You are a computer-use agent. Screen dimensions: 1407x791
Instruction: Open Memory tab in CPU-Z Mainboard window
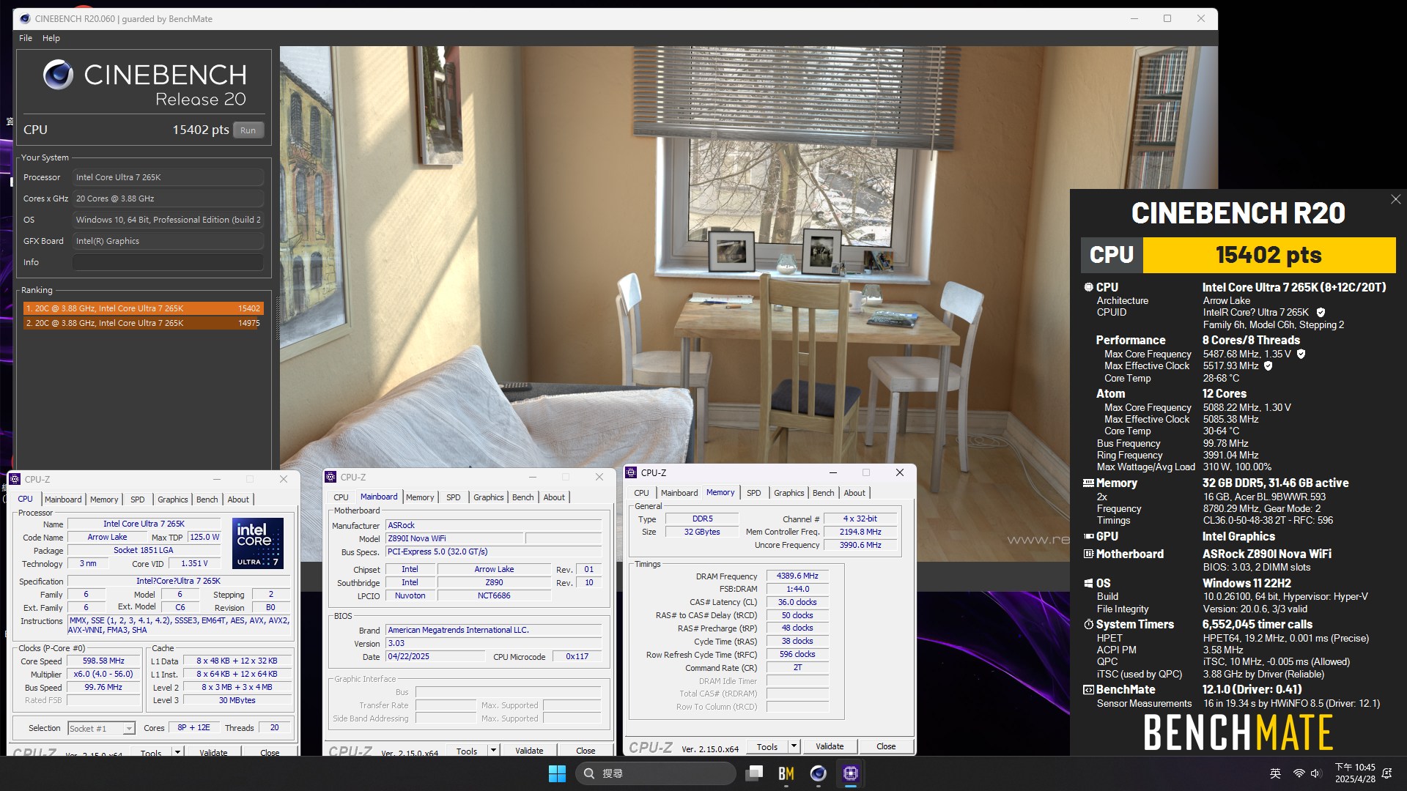point(420,497)
